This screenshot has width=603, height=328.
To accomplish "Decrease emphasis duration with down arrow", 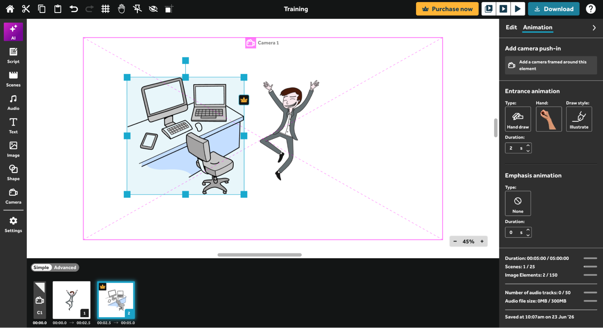I will click(x=528, y=235).
